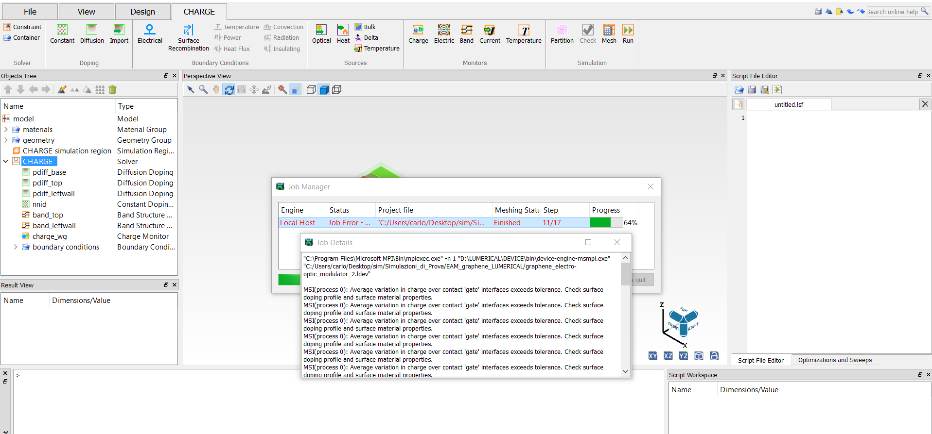This screenshot has height=434, width=932.
Task: Click the Convection boundary condition
Action: pos(283,27)
